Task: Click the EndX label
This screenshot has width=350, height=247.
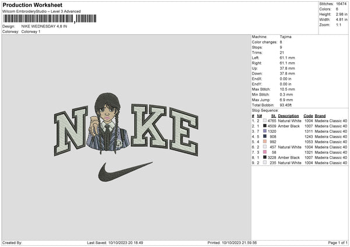Action: 257,79
